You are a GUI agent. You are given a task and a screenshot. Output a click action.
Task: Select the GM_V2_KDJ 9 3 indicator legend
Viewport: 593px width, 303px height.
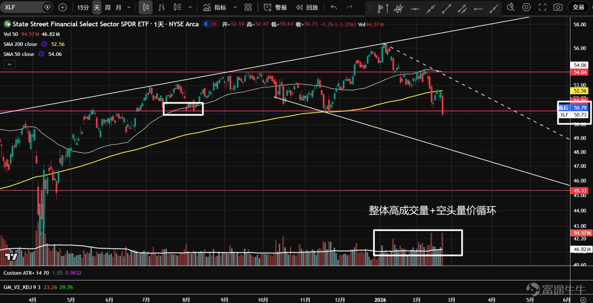(x=22, y=287)
